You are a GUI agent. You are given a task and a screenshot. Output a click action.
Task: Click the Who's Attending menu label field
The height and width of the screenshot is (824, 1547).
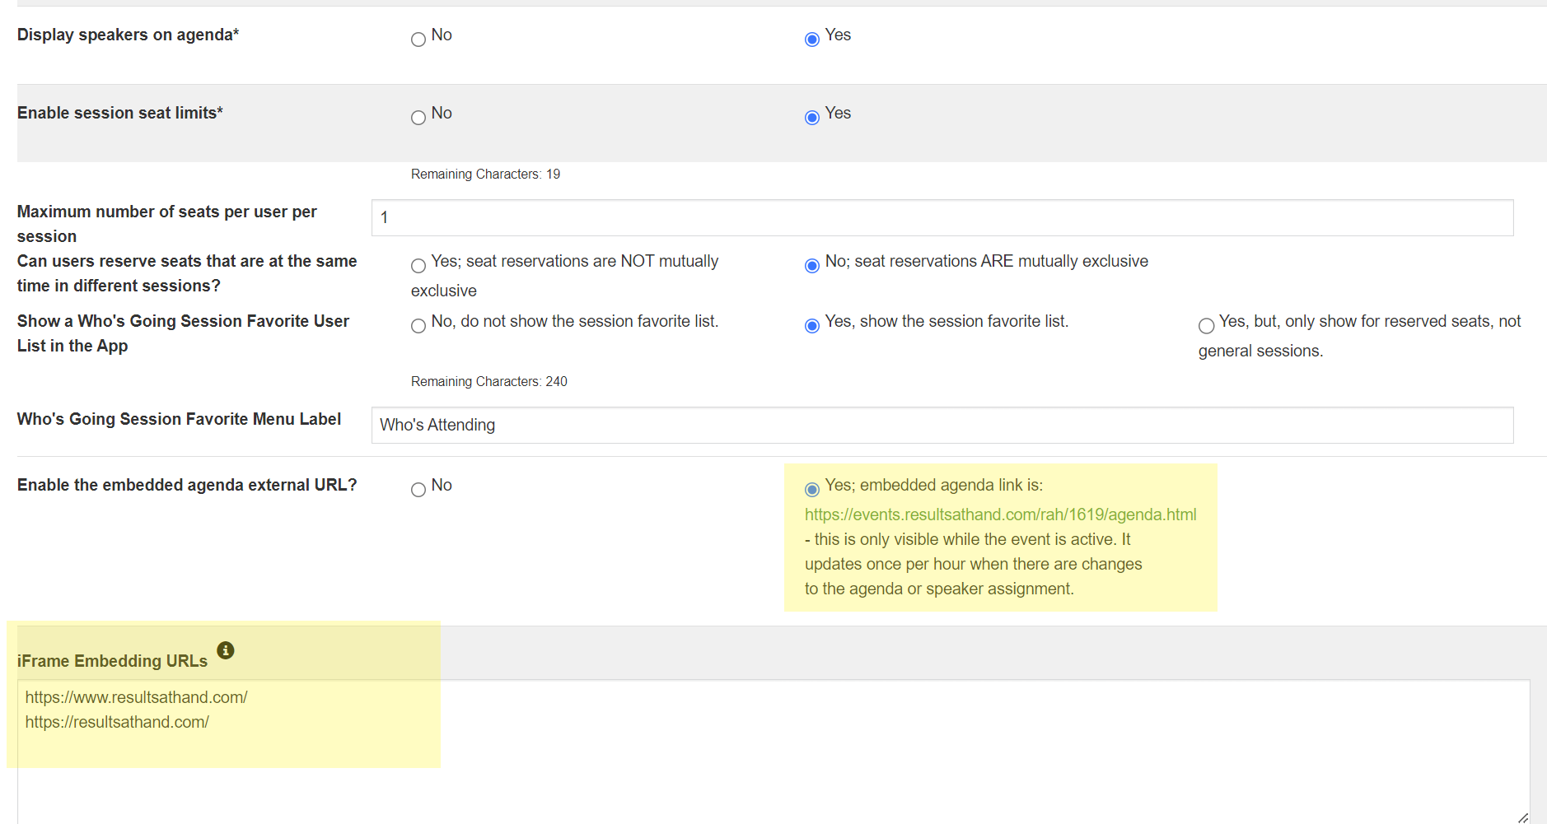[x=942, y=426]
